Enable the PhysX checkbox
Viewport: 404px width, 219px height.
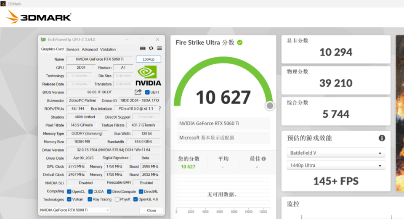(117, 199)
